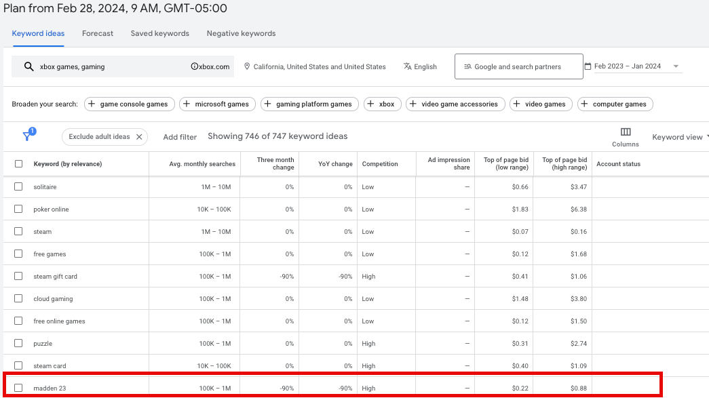Image resolution: width=709 pixels, height=398 pixels.
Task: Remove the Exclude adult ideas filter
Action: click(x=139, y=137)
